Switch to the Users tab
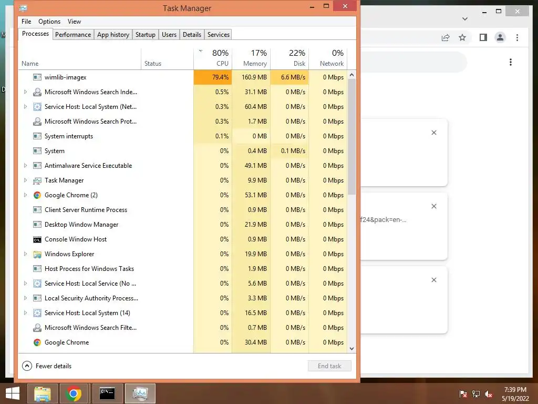This screenshot has height=404, width=538. click(169, 35)
